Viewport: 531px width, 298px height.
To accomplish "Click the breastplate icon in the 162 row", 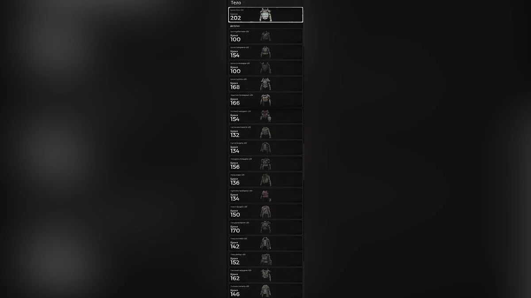I will pyautogui.click(x=265, y=275).
